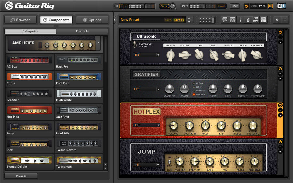Viewport: 293px width, 183px height.
Task: Open the Gratifier INIT preset dropdown
Action: pos(146,89)
